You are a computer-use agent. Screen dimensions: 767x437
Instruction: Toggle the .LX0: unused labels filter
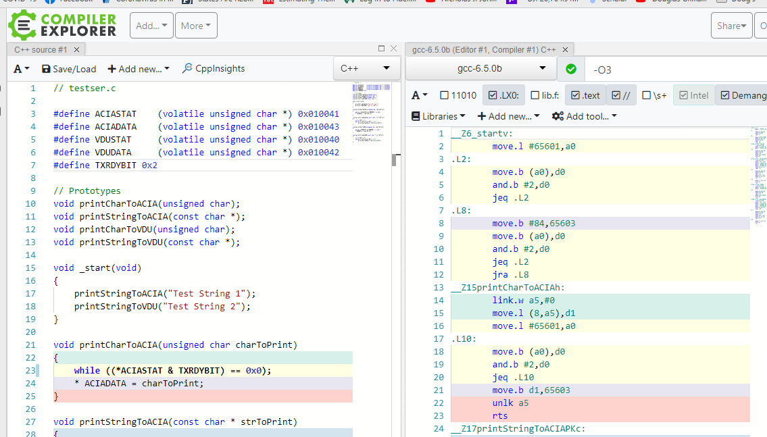tap(503, 95)
